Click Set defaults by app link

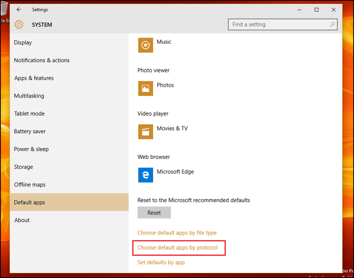[x=161, y=262]
